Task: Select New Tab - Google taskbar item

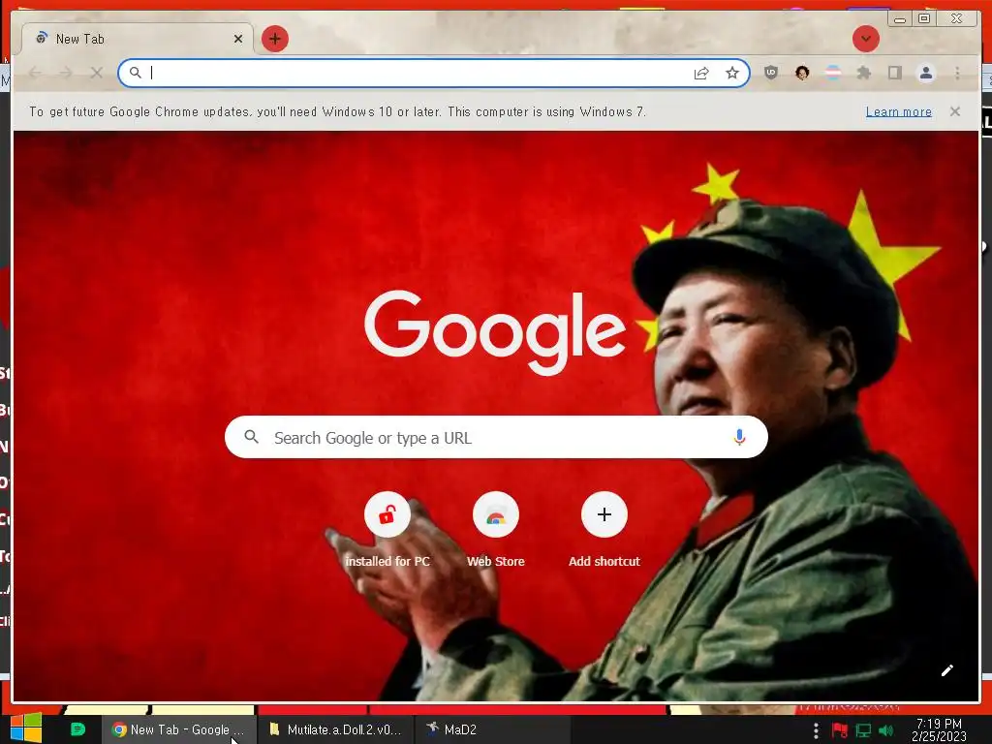Action: click(178, 729)
